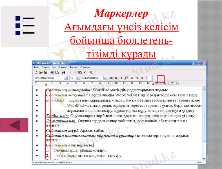Image resolution: width=222 pixels, height=169 pixels.
Task: Cut selection with the scissors icon
Action: pyautogui.click(x=70, y=72)
